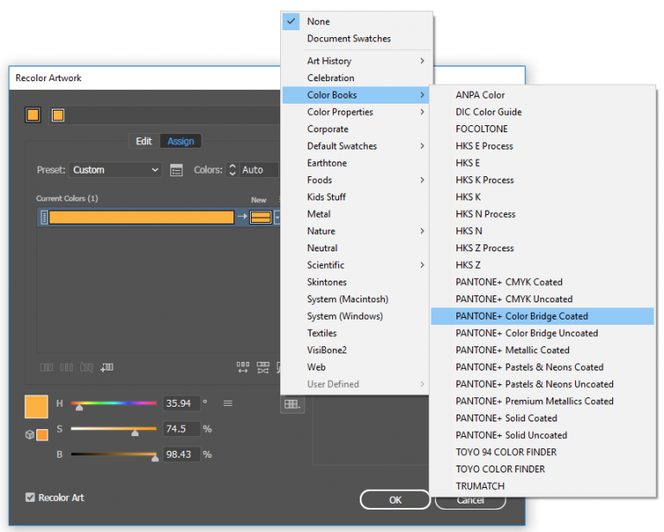
Task: Click the separate colors into rows icon
Action: pyautogui.click(x=67, y=368)
